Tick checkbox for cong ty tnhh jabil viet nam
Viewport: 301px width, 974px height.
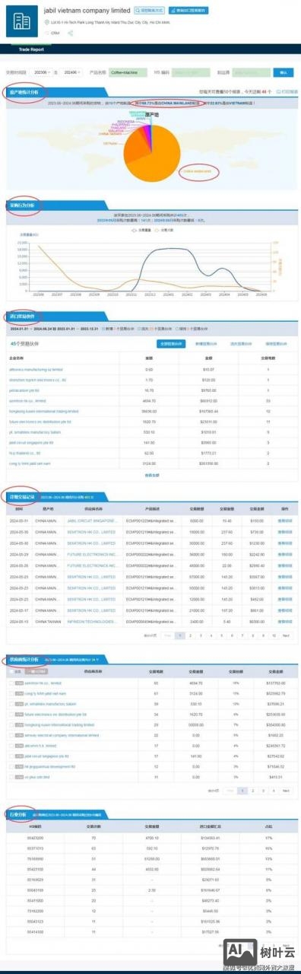(11, 693)
